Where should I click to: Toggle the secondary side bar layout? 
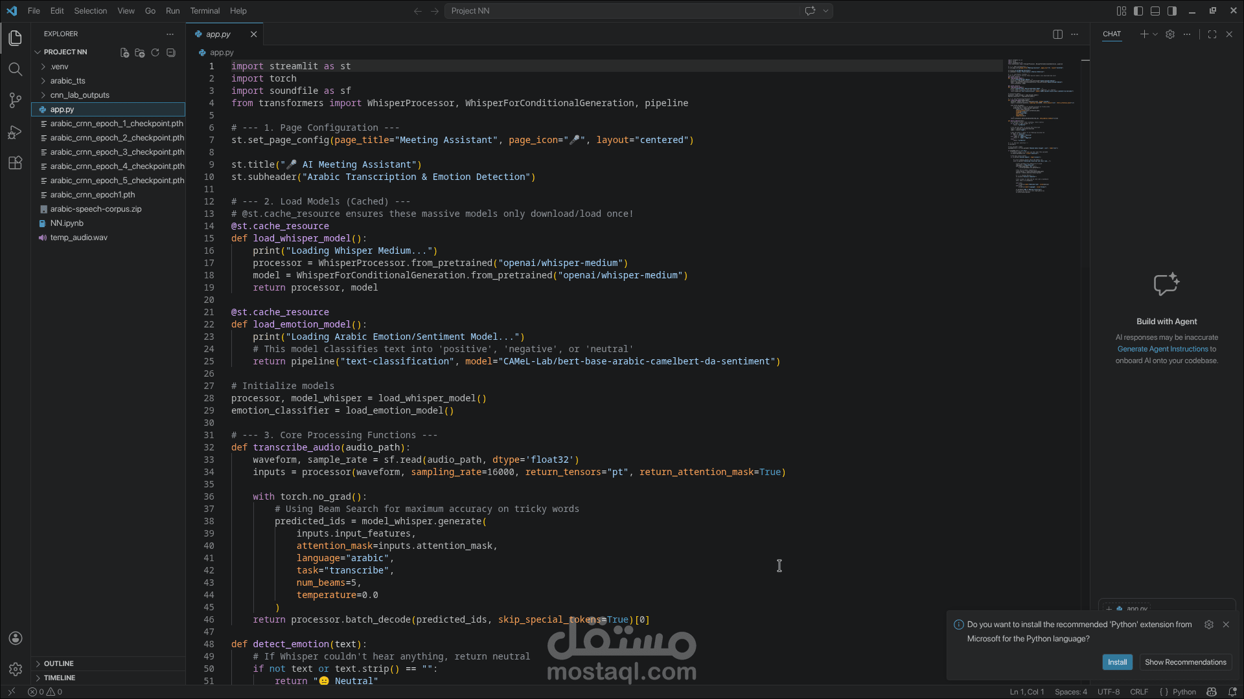[x=1172, y=11]
